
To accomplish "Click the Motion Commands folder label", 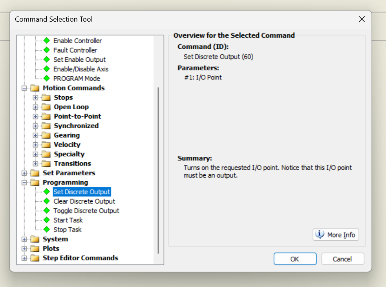I will pos(73,88).
